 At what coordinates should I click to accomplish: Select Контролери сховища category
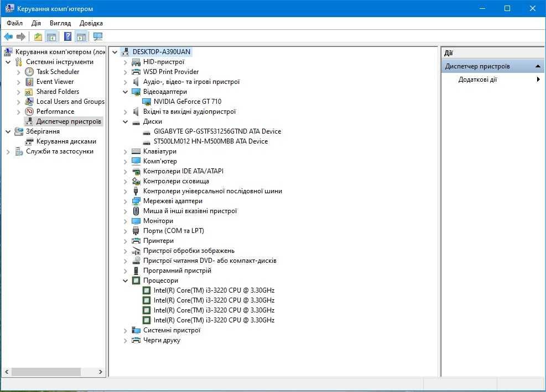[x=176, y=181]
